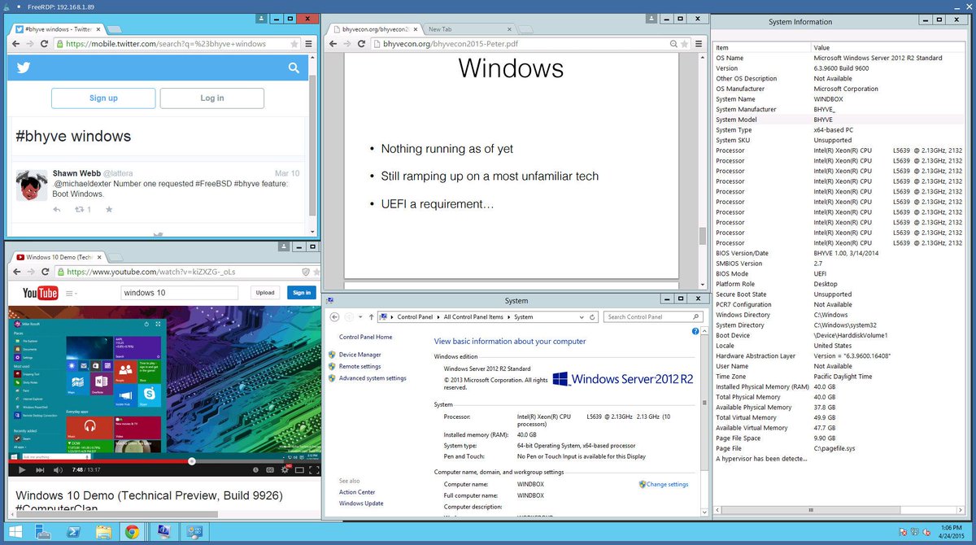This screenshot has width=976, height=545.
Task: Mute the YouTube video volume
Action: (56, 470)
